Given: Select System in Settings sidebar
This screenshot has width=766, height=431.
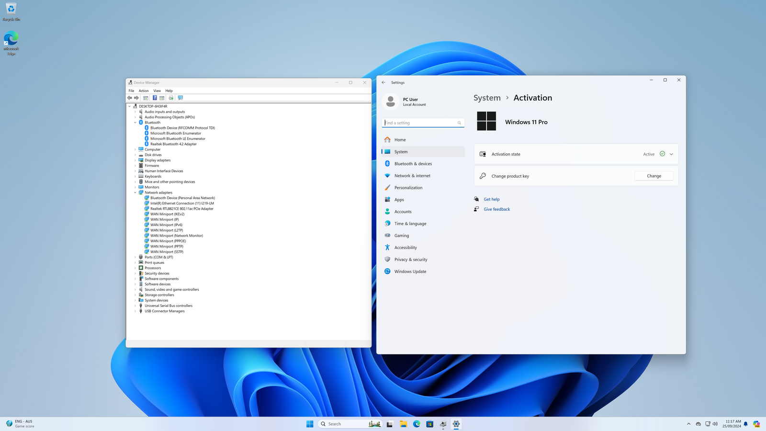Looking at the screenshot, I should tap(423, 152).
